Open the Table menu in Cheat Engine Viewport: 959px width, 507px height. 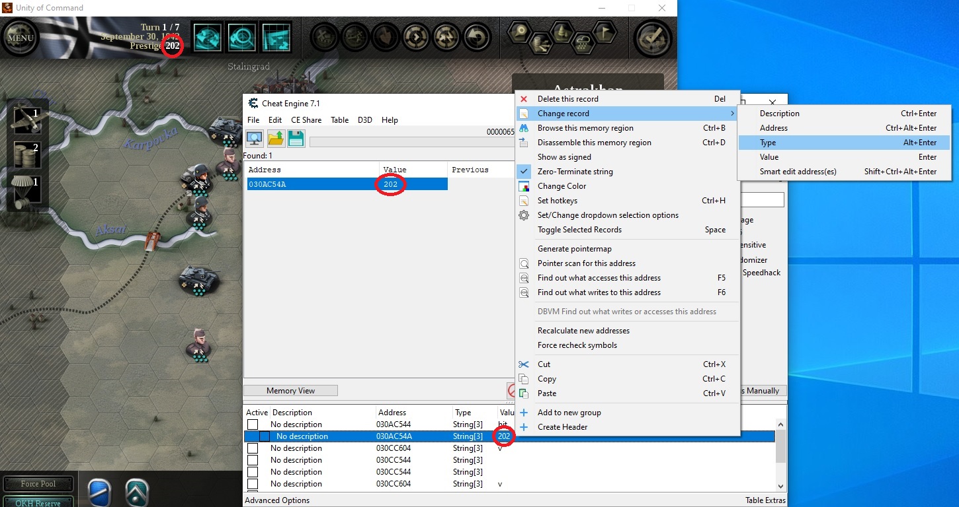[x=339, y=120]
